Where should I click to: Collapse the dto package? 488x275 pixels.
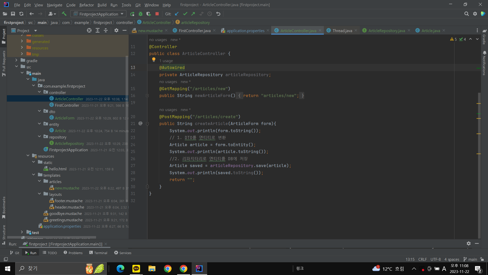39,111
